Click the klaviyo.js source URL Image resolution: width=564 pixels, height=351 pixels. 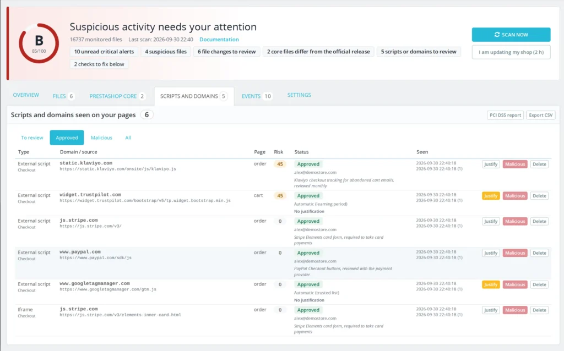tap(118, 169)
